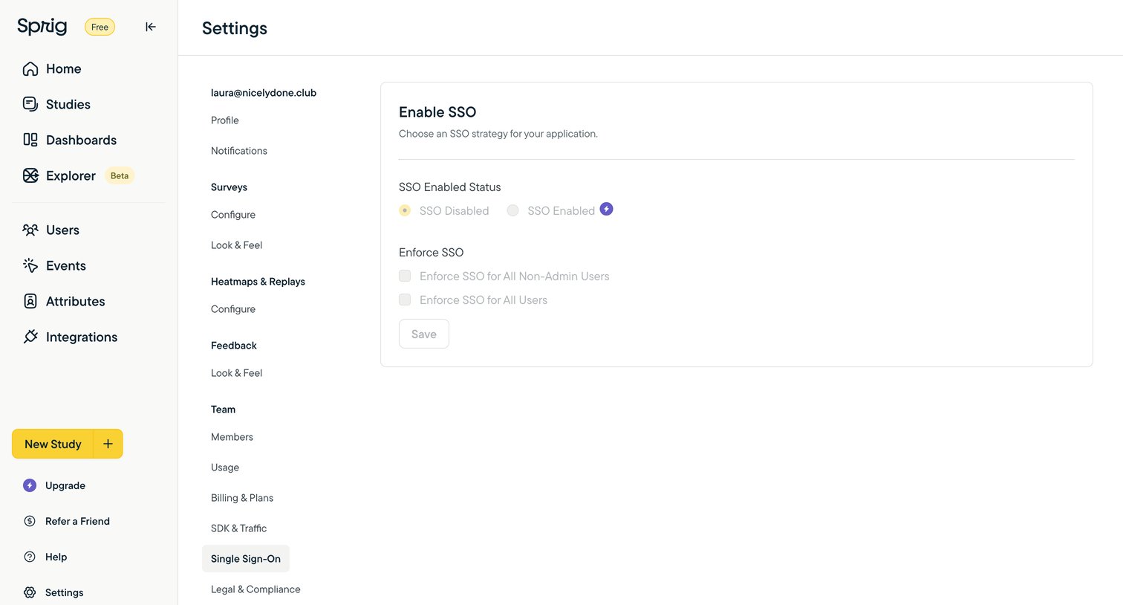Click the Enable SSO heading
Screen dimensions: 1123x605
[x=437, y=112]
